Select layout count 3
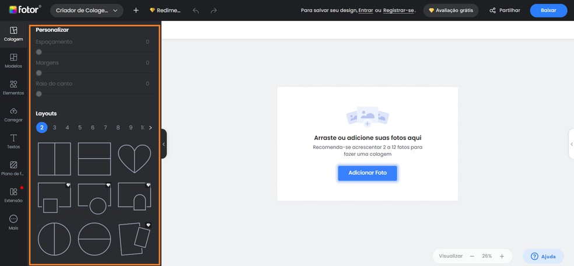Viewport: 574px width, 266px height. click(x=55, y=127)
